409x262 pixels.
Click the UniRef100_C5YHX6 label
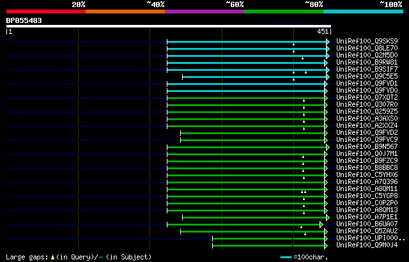[x=367, y=175]
